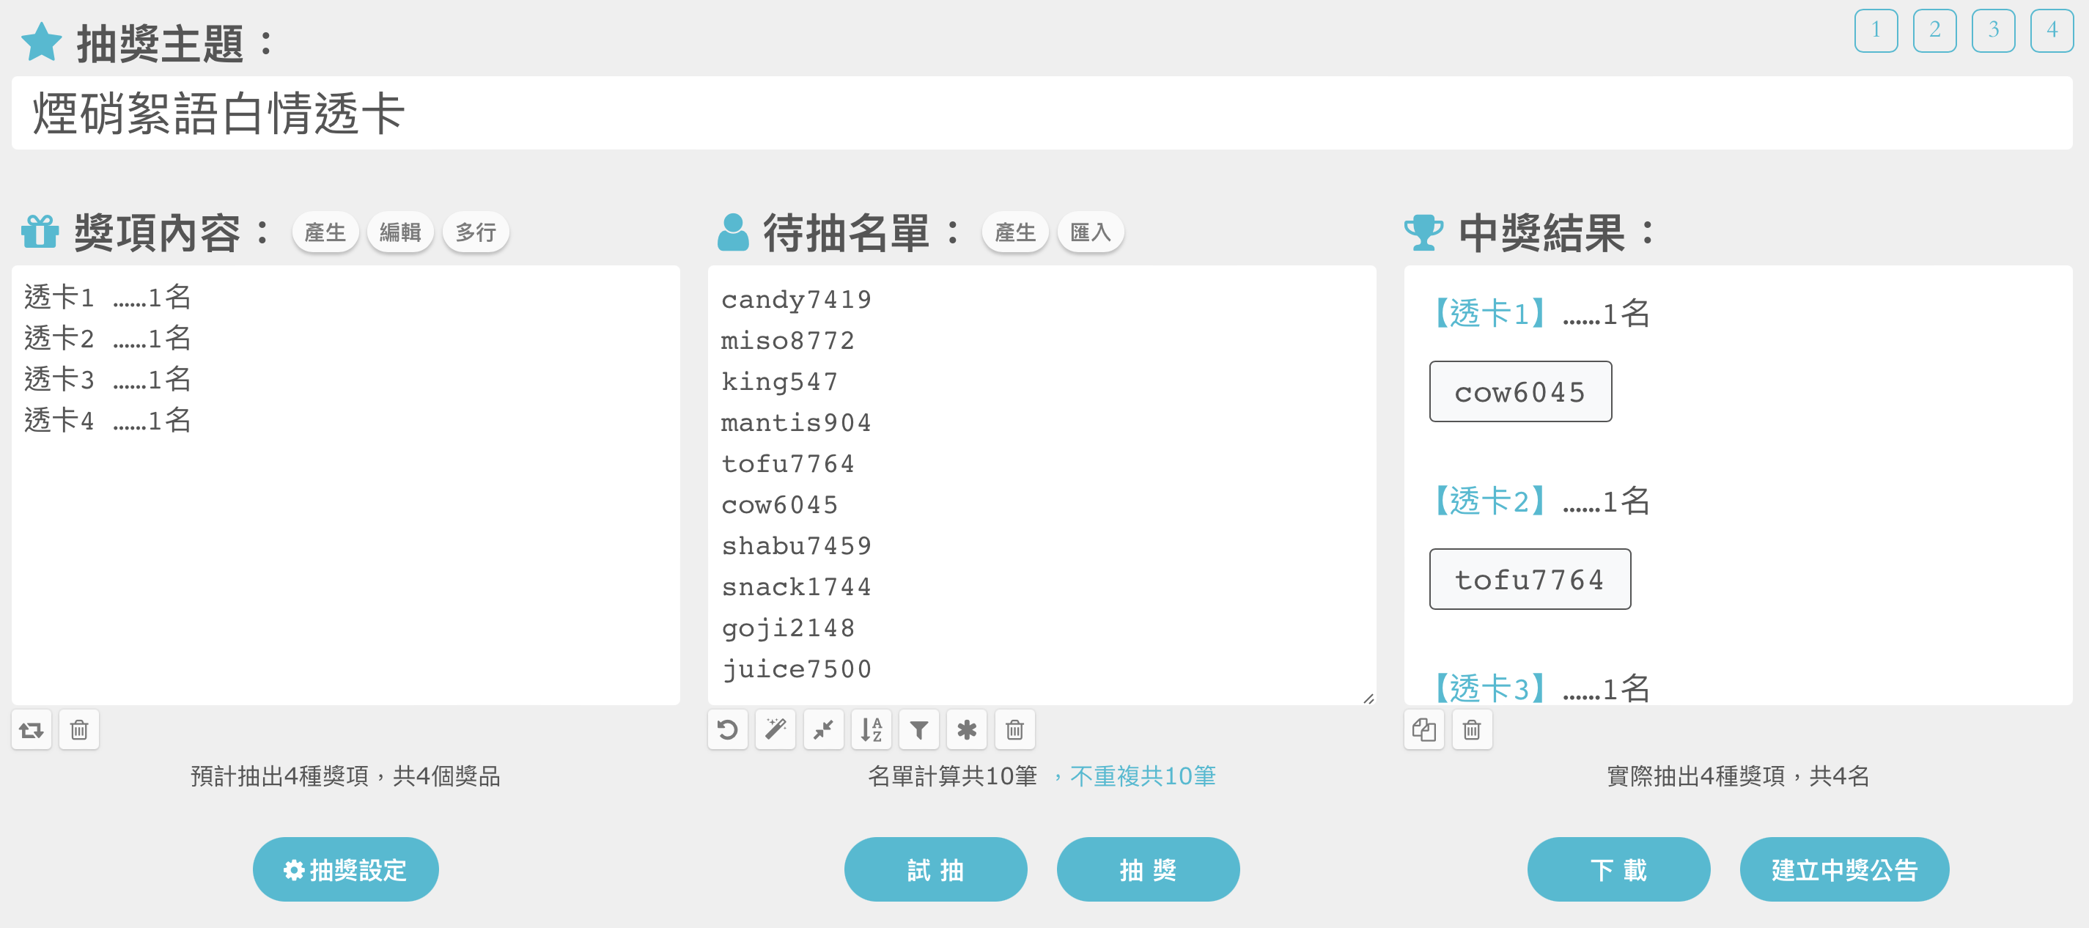Click the person icon beside 待抽名單
This screenshot has width=2089, height=928.
pos(733,232)
